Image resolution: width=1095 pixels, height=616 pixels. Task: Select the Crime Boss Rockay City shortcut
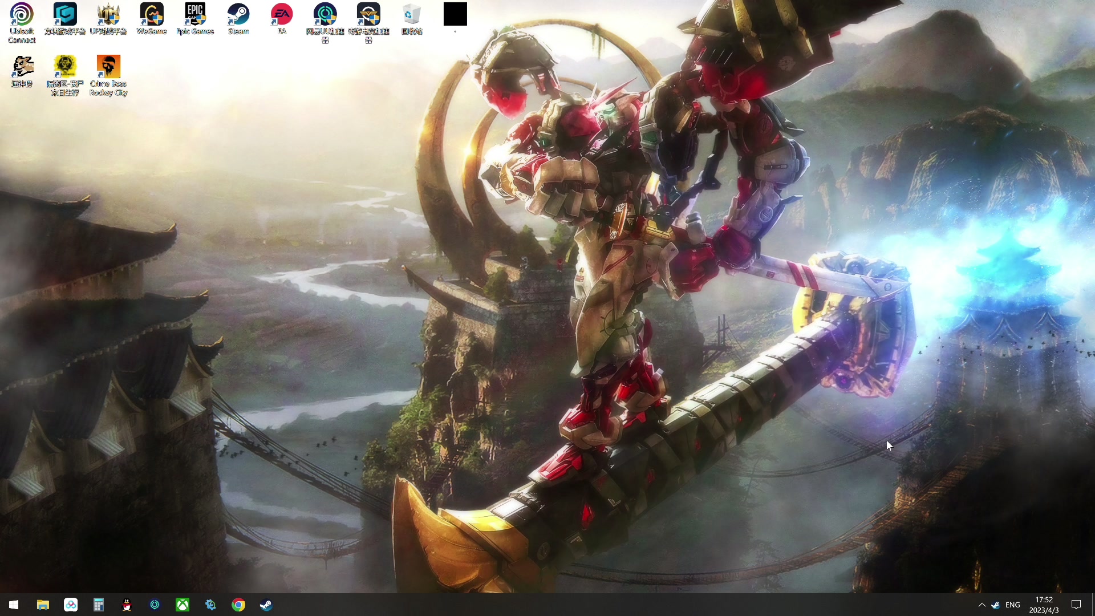click(x=108, y=75)
